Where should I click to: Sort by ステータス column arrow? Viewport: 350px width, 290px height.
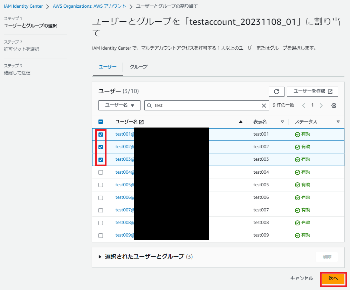click(x=338, y=122)
